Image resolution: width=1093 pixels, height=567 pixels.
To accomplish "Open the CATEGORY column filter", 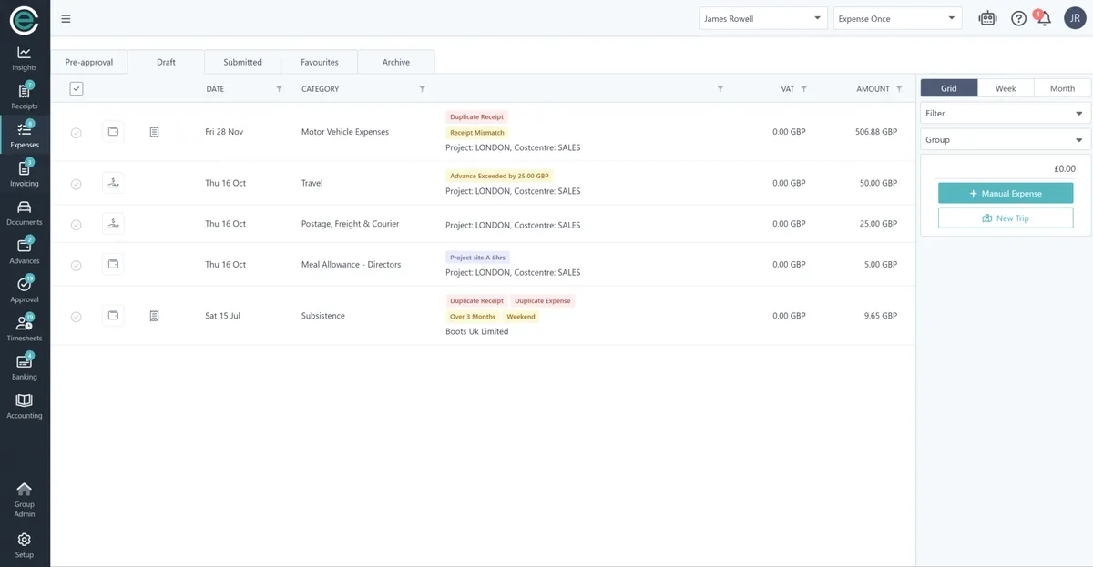I will (422, 89).
